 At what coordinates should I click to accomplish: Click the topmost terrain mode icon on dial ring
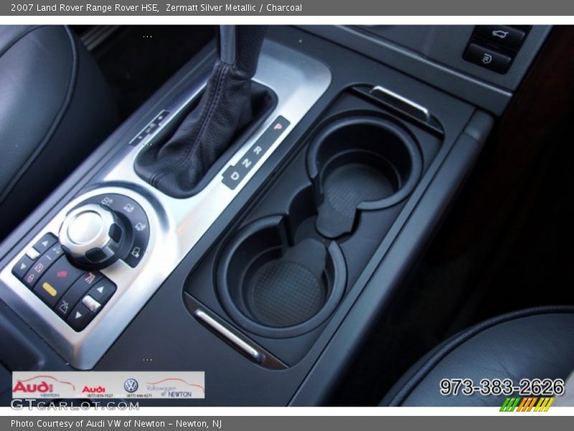[107, 202]
